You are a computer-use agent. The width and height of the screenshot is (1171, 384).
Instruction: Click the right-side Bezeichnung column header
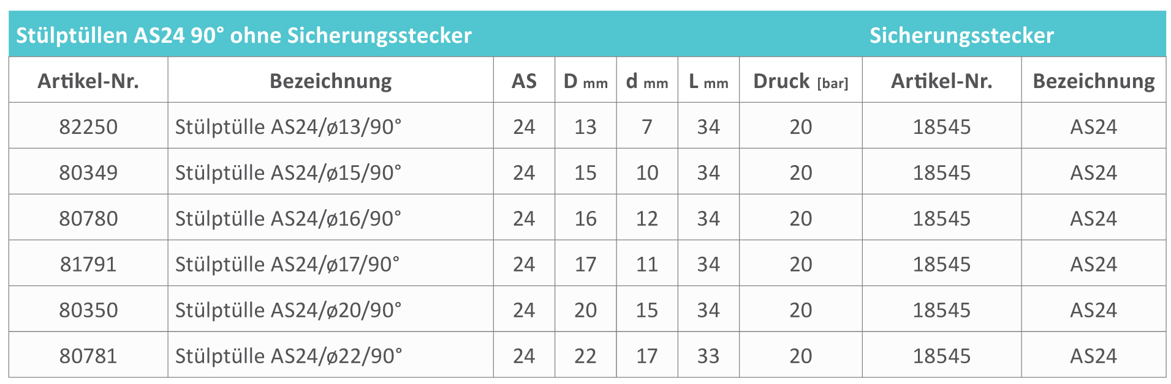[1094, 81]
